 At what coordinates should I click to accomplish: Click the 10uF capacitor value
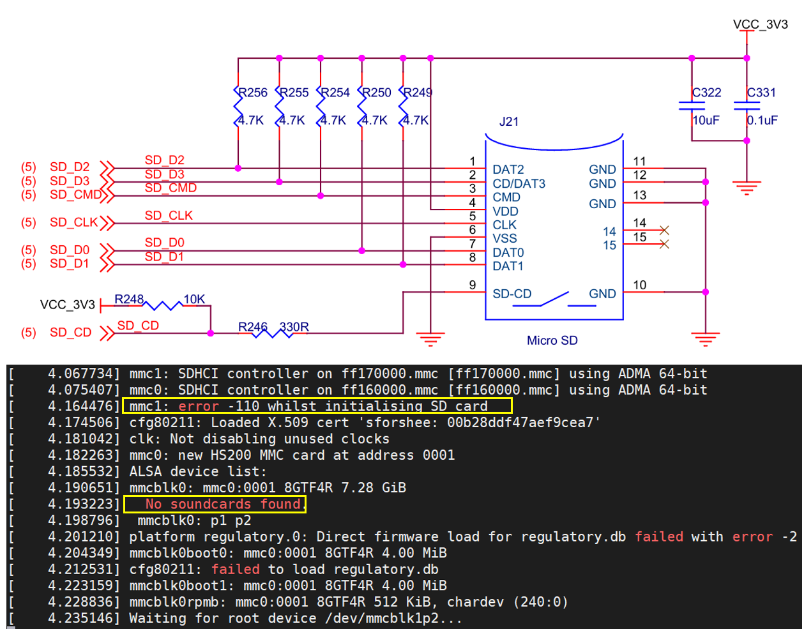point(706,120)
